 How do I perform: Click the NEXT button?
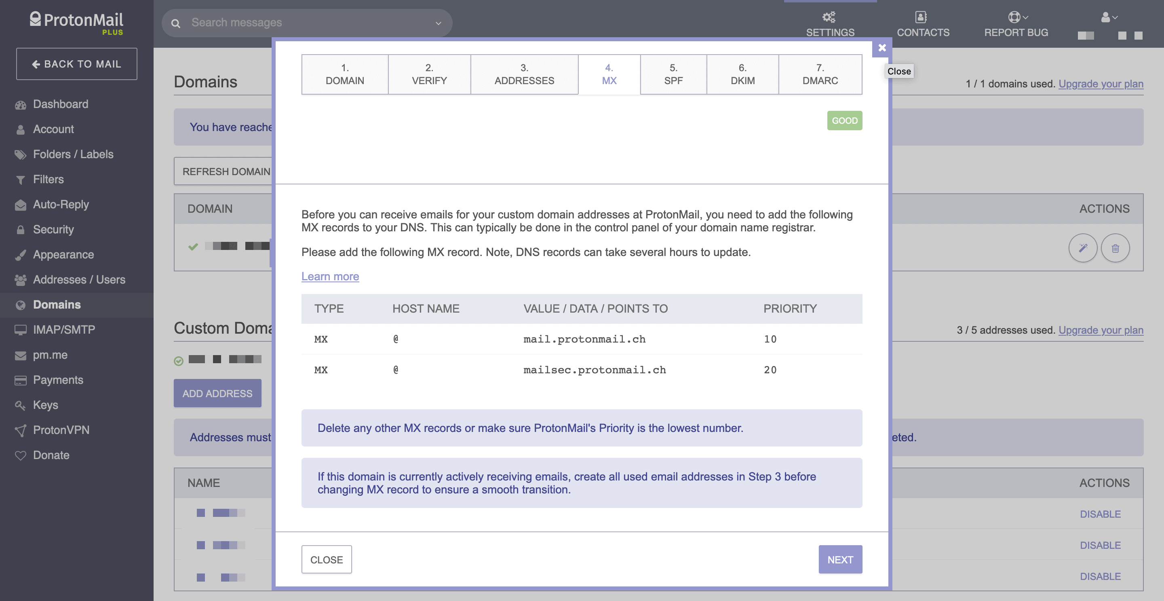[x=840, y=559]
